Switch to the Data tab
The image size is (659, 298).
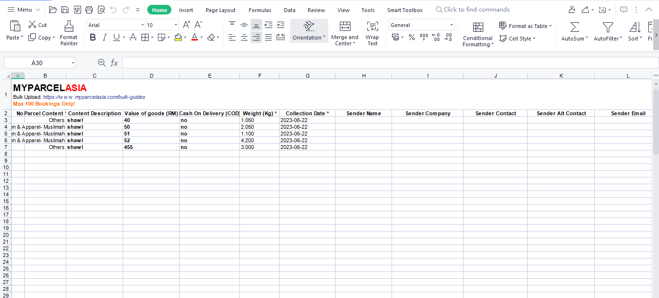pyautogui.click(x=290, y=10)
